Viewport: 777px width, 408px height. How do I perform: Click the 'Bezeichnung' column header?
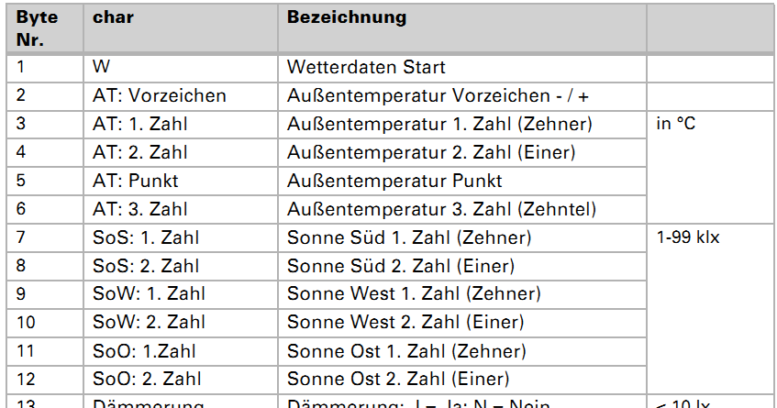click(347, 18)
